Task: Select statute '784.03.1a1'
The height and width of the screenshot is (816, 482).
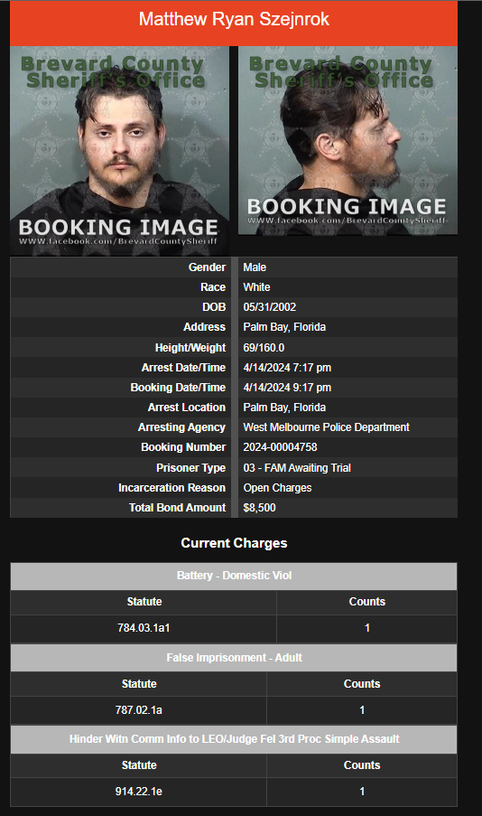Action: tap(144, 628)
